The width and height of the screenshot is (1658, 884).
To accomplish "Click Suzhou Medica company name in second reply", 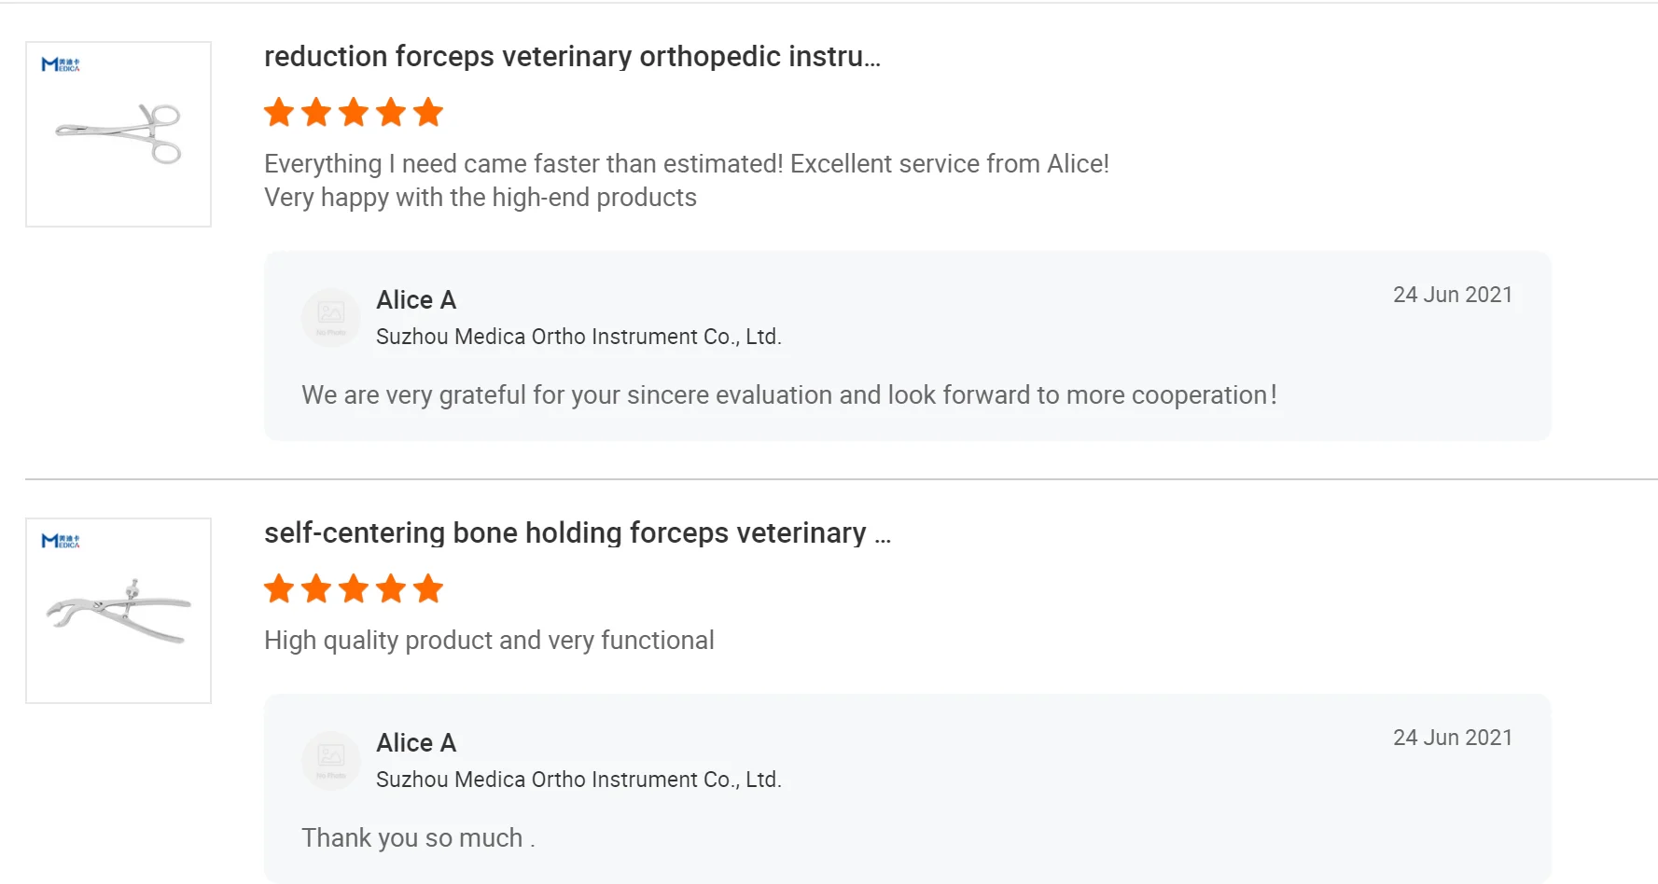I will coord(578,780).
